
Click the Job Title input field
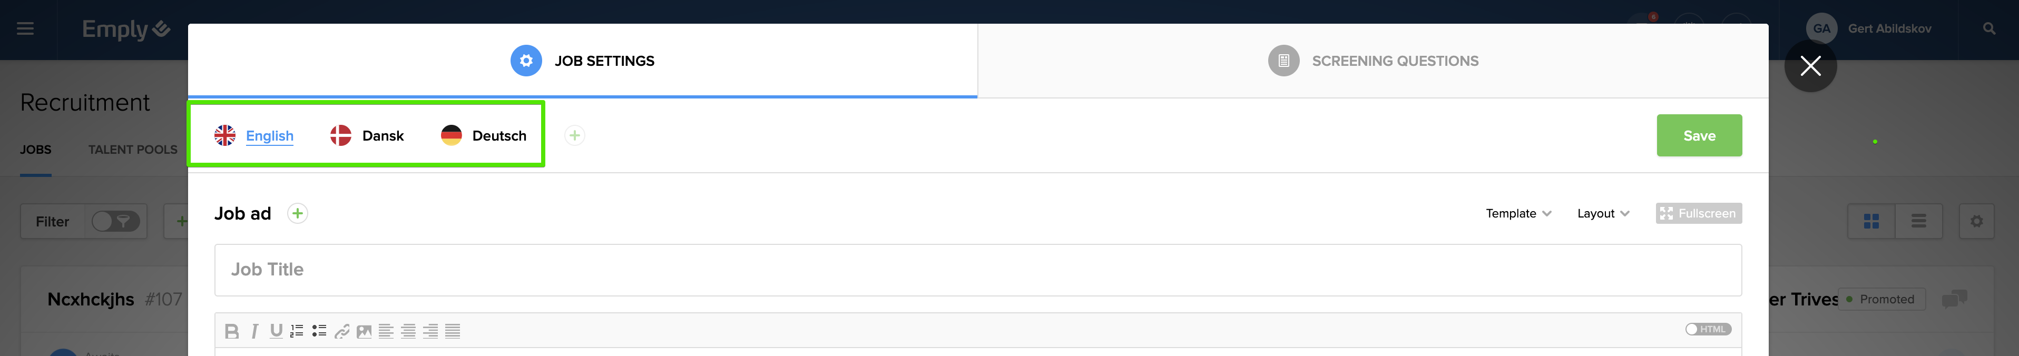coord(977,270)
